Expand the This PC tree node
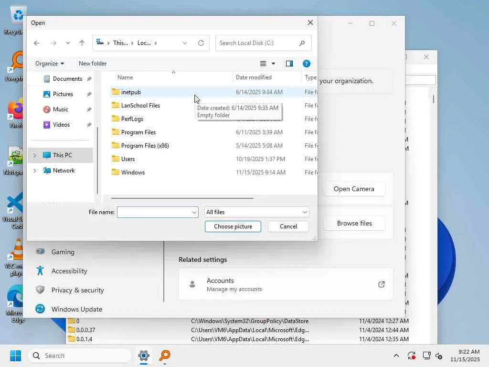The image size is (489, 367). tap(34, 155)
